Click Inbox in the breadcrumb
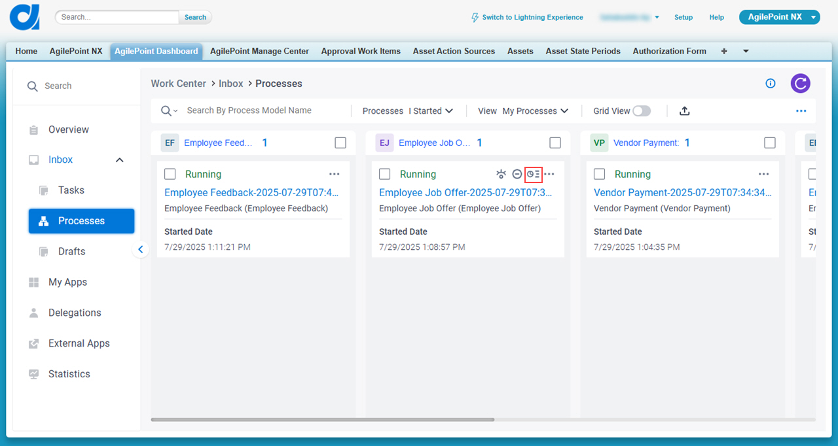 pos(231,84)
